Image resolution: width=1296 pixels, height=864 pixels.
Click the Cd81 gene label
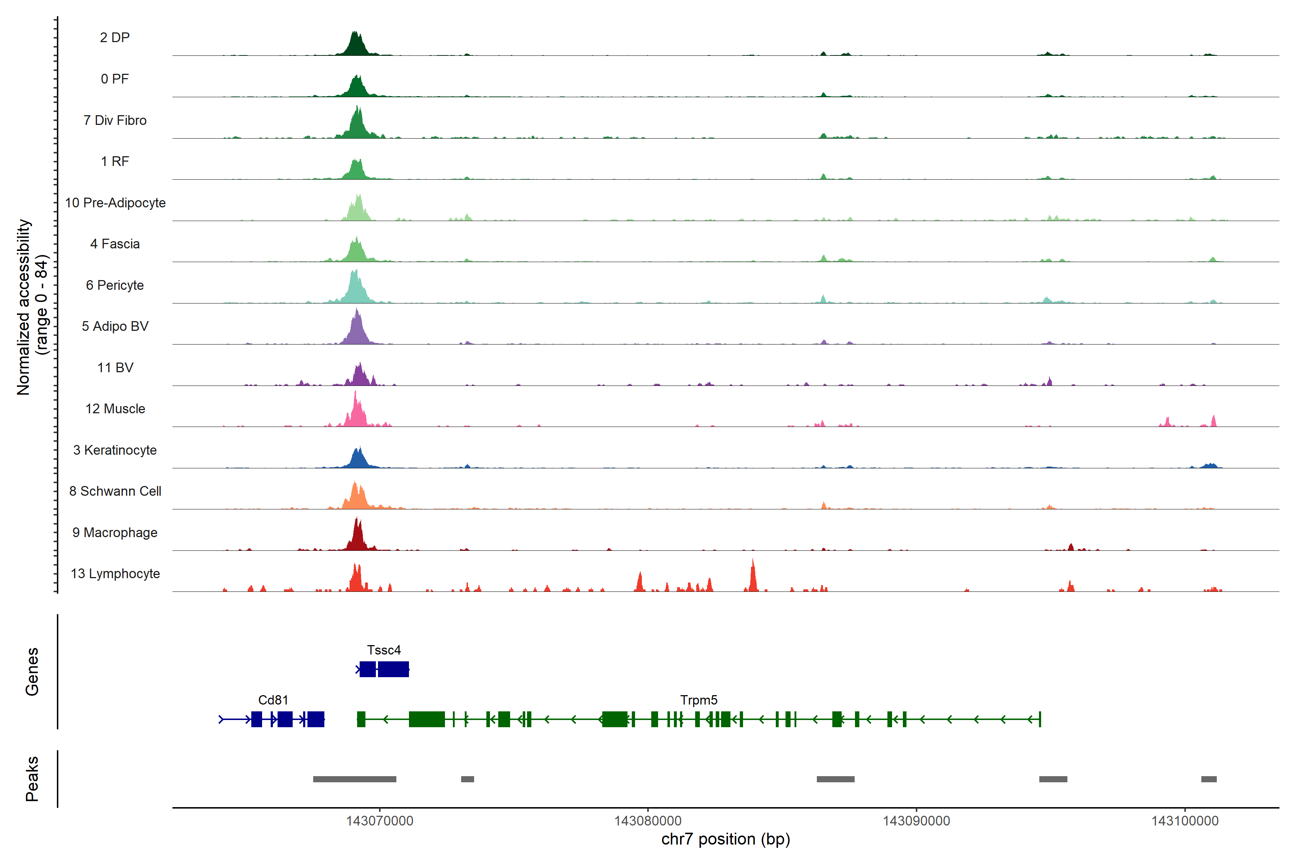pyautogui.click(x=273, y=700)
